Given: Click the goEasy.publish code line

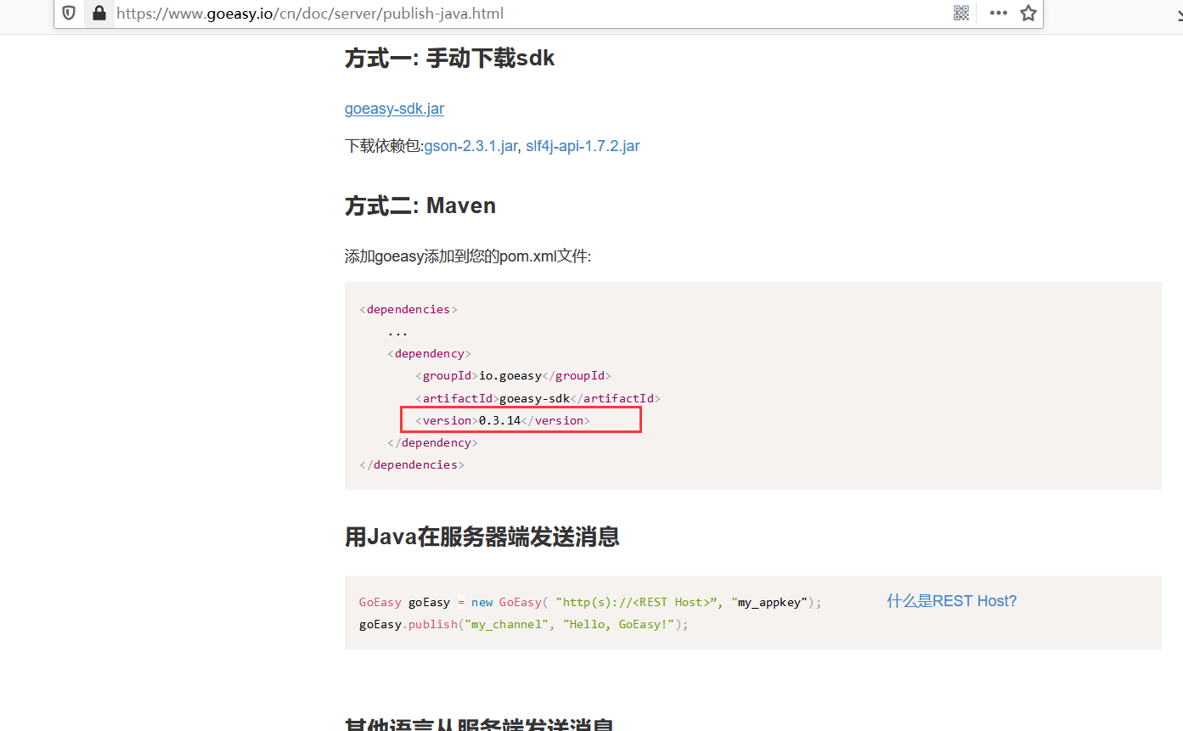Looking at the screenshot, I should 523,624.
